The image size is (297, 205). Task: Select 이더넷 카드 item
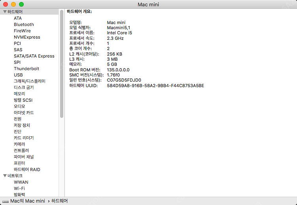pos(24,113)
